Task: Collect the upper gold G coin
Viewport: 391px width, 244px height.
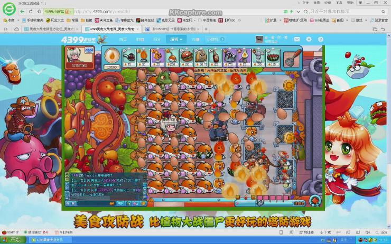Action: coord(289,85)
